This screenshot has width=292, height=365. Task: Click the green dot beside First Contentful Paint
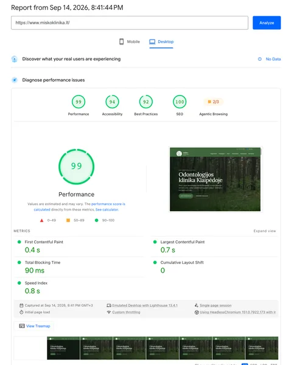pyautogui.click(x=19, y=242)
